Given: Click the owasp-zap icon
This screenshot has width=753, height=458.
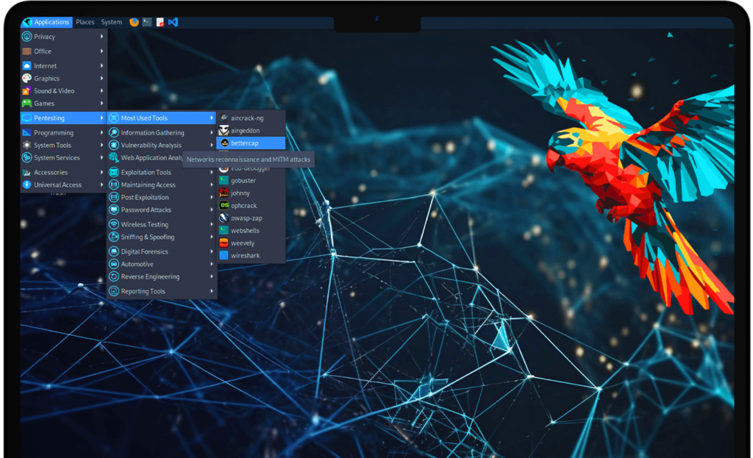Looking at the screenshot, I should [x=224, y=218].
